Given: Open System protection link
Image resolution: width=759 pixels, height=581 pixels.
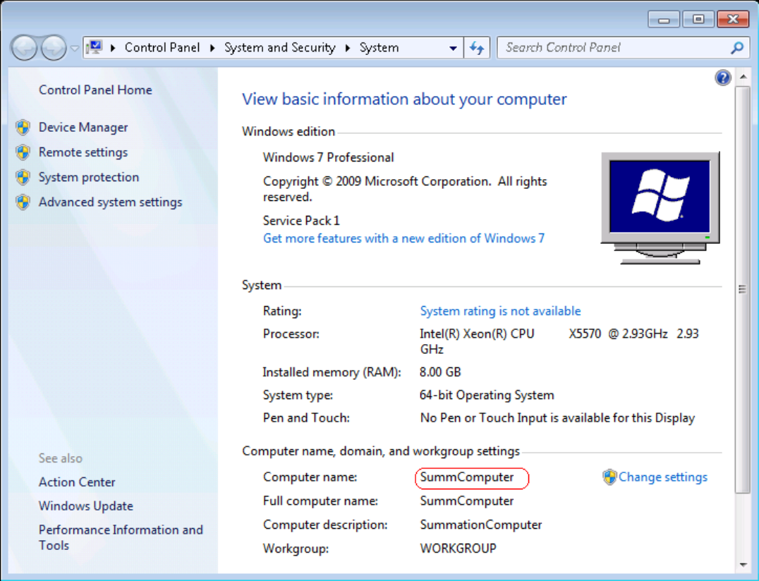Looking at the screenshot, I should coord(89,177).
